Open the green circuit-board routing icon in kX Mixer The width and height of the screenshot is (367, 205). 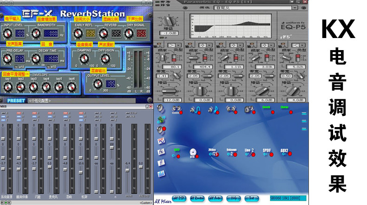point(161,120)
